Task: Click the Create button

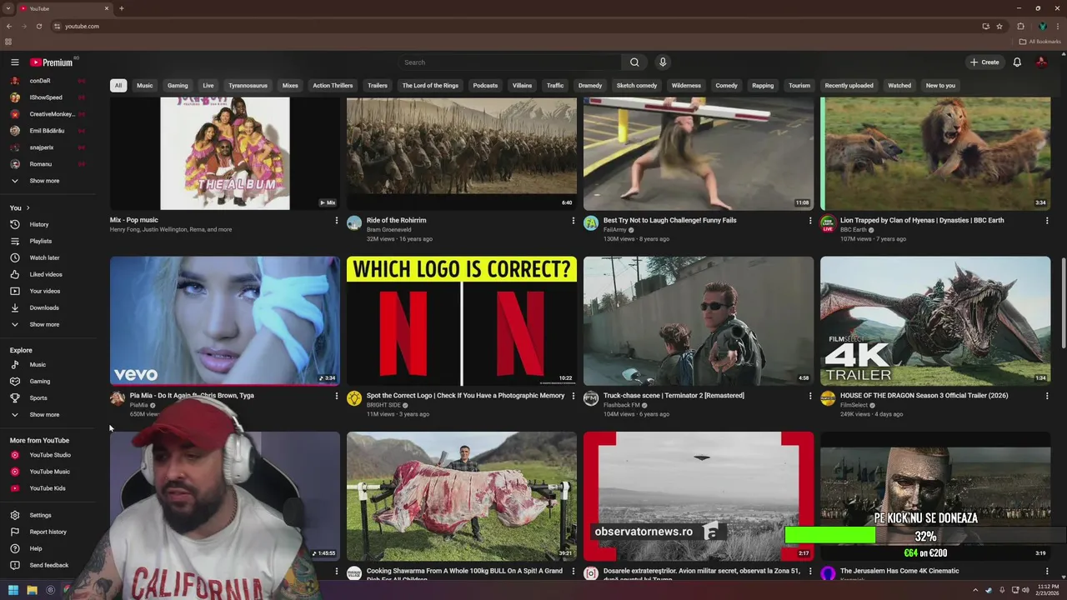Action: (984, 62)
